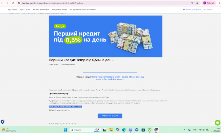Open the clock and date 27.08.2026
This screenshot has height=133, width=221.
pos(216,130)
